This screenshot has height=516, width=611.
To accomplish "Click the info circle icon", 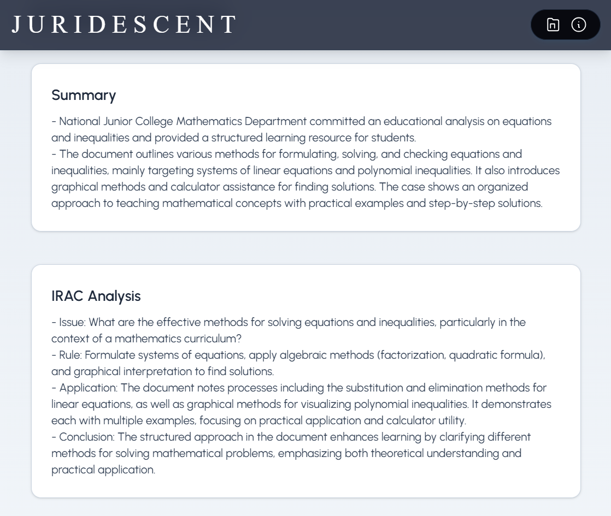I will 579,25.
